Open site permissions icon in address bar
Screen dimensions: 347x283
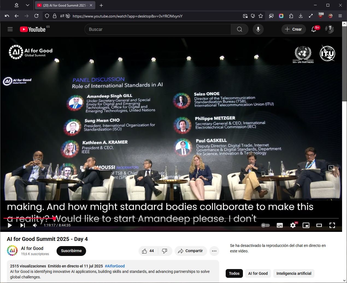62,16
